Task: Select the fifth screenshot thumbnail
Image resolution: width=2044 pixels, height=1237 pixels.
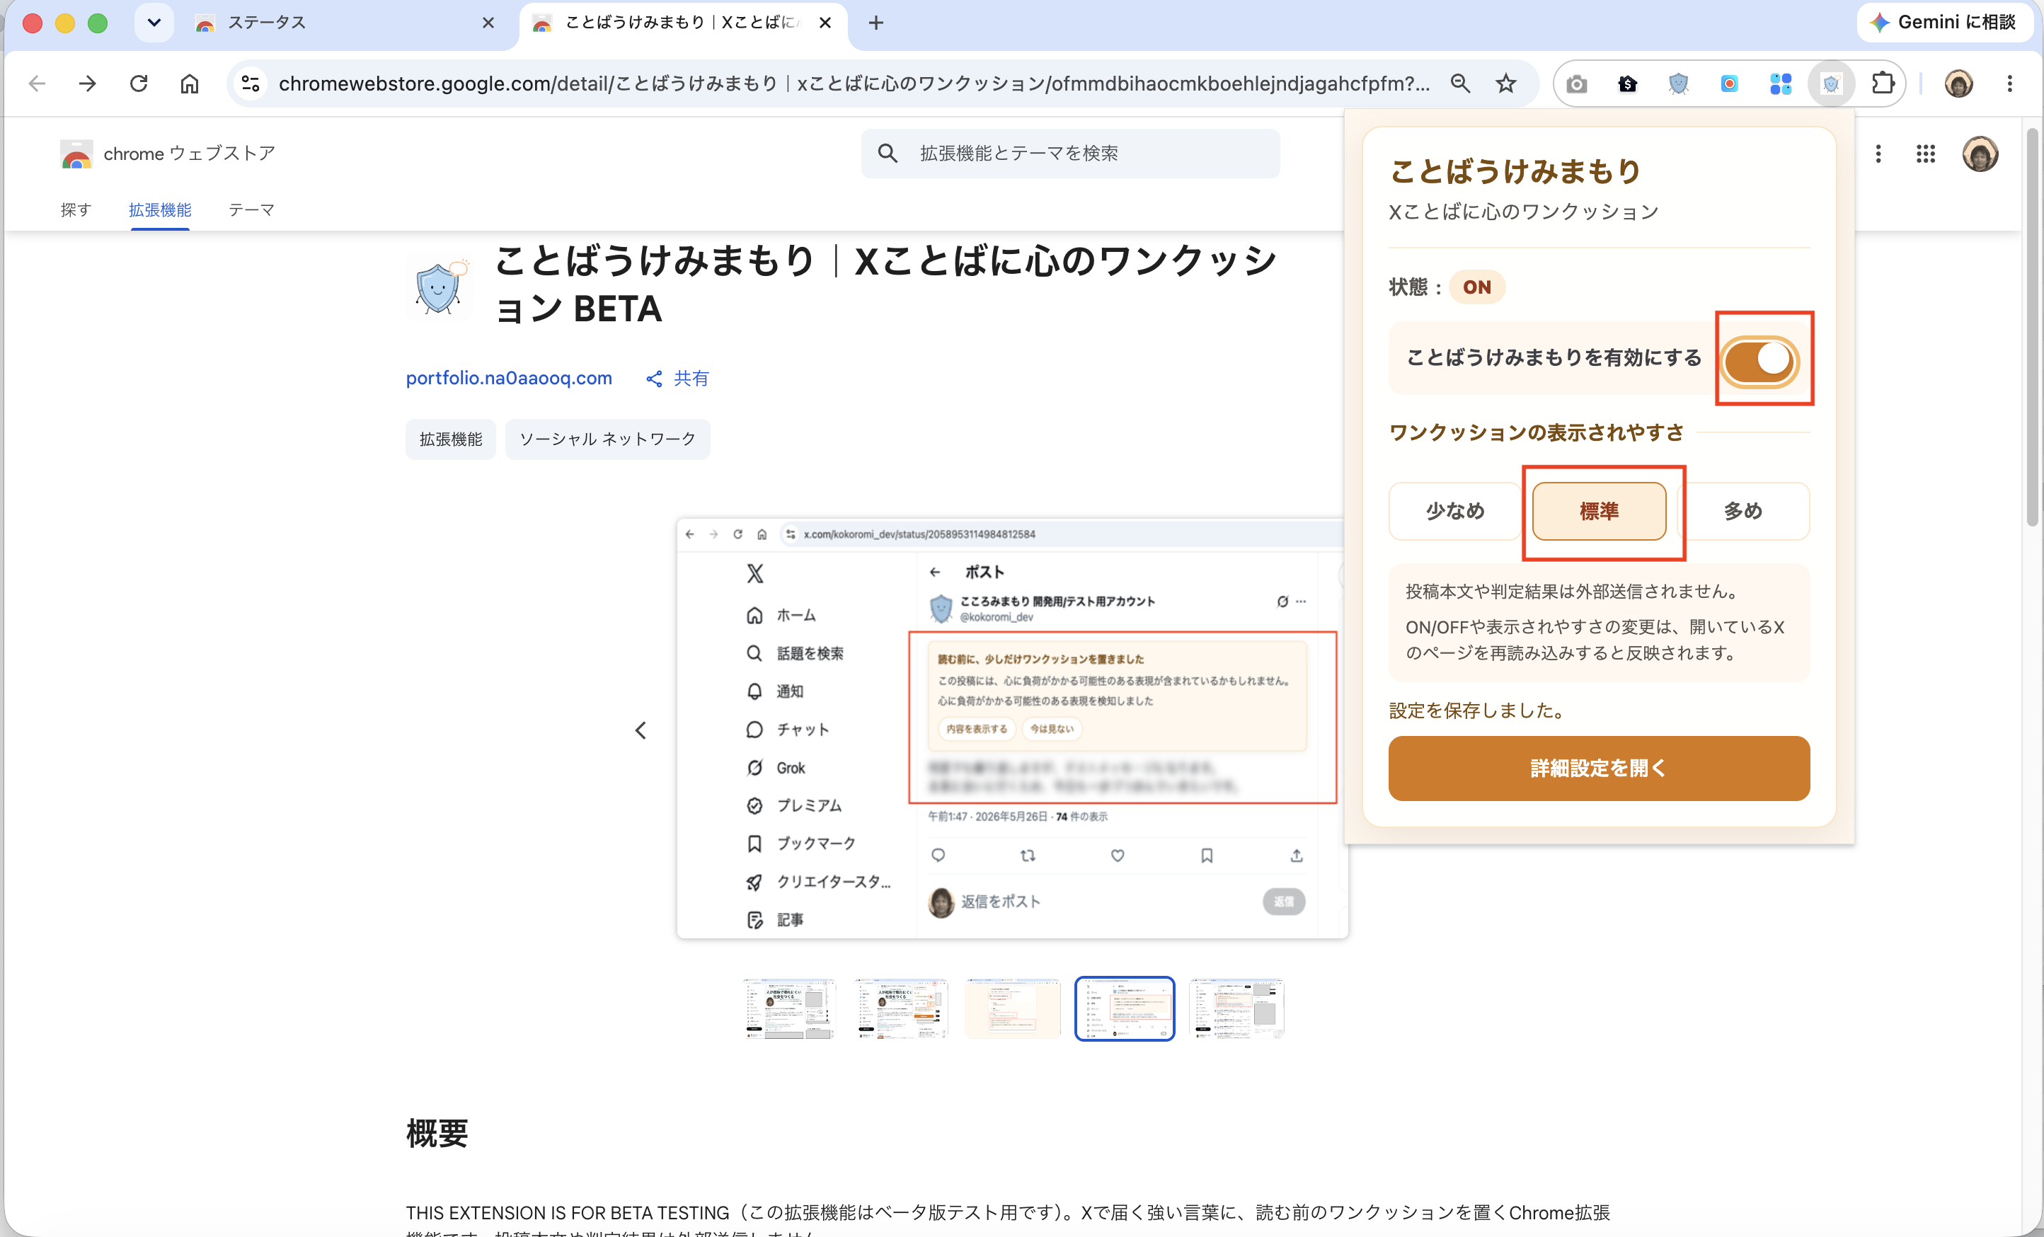Action: [1236, 1009]
